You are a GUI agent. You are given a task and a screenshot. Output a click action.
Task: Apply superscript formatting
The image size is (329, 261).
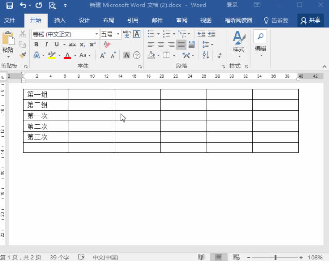(93, 45)
